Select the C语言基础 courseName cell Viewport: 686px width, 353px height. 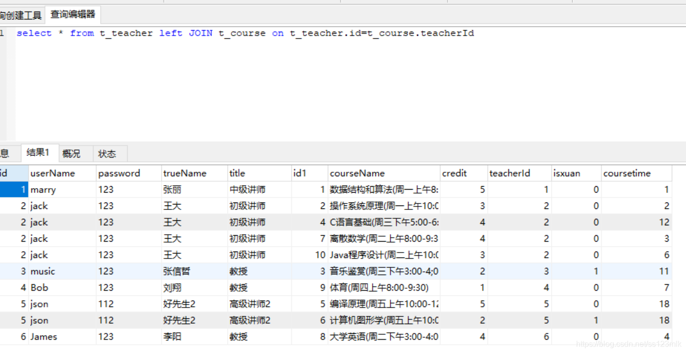pos(384,222)
